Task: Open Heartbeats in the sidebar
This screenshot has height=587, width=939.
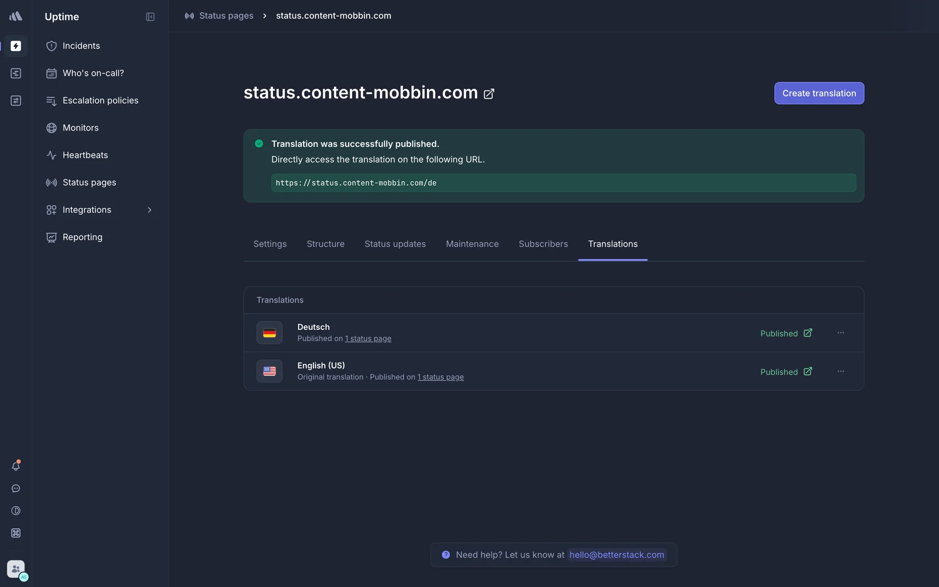Action: point(85,155)
